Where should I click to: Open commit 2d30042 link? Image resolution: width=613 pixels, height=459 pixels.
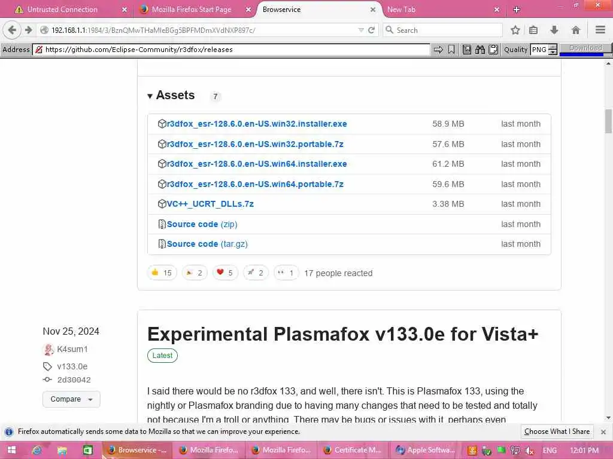[74, 380]
